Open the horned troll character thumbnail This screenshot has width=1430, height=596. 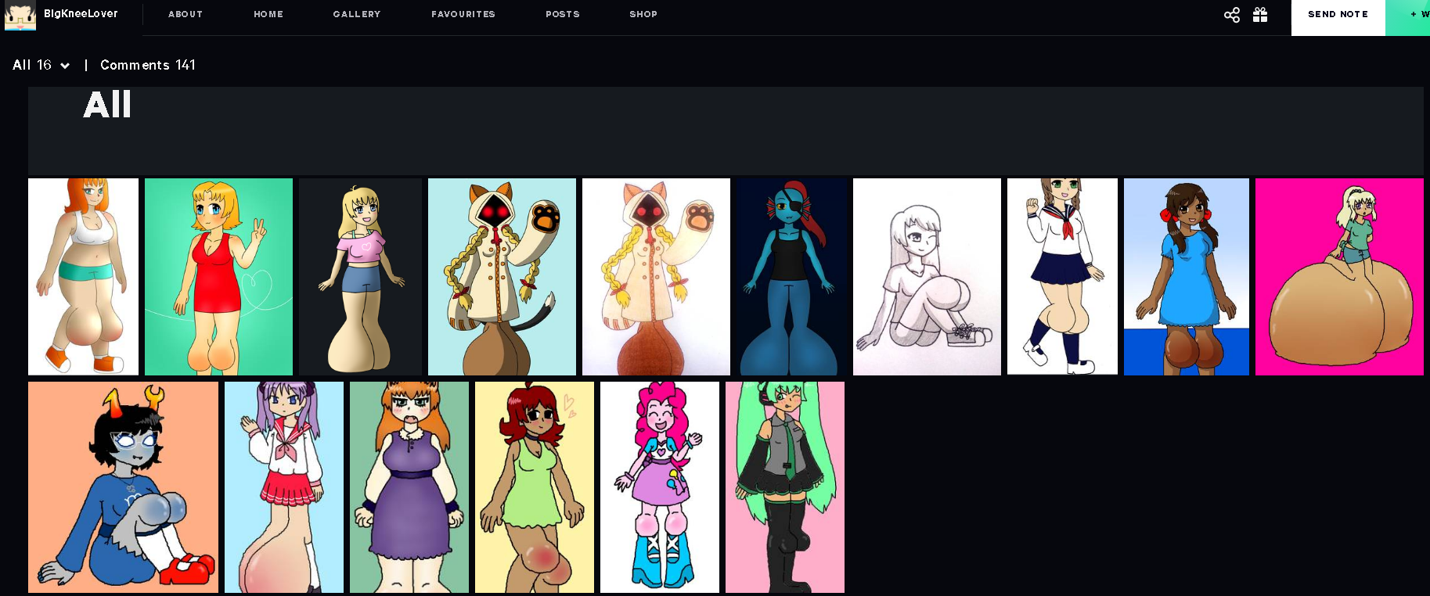click(123, 486)
